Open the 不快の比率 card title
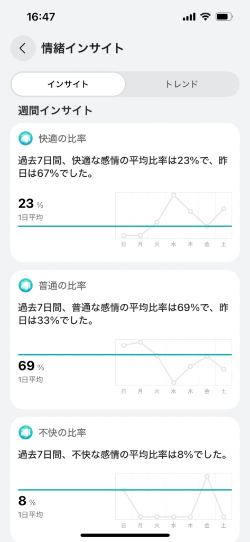The height and width of the screenshot is (542, 250). 62,432
